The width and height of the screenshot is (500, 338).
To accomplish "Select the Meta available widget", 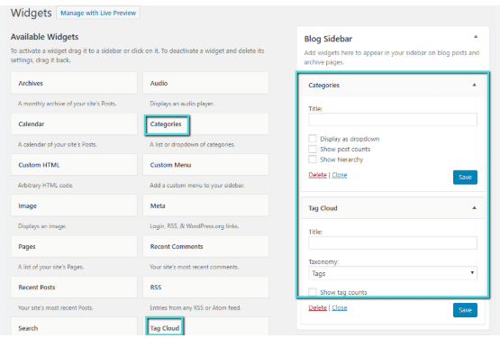I will 205,206.
